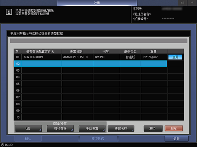This screenshot has width=197, height=147.
Task: Select empty row 06
Action: (x=91, y=91)
